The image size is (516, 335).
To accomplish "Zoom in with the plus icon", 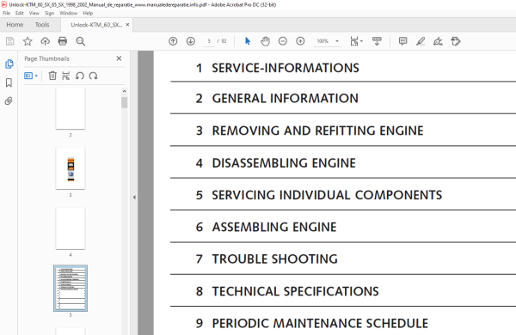I will tap(300, 41).
